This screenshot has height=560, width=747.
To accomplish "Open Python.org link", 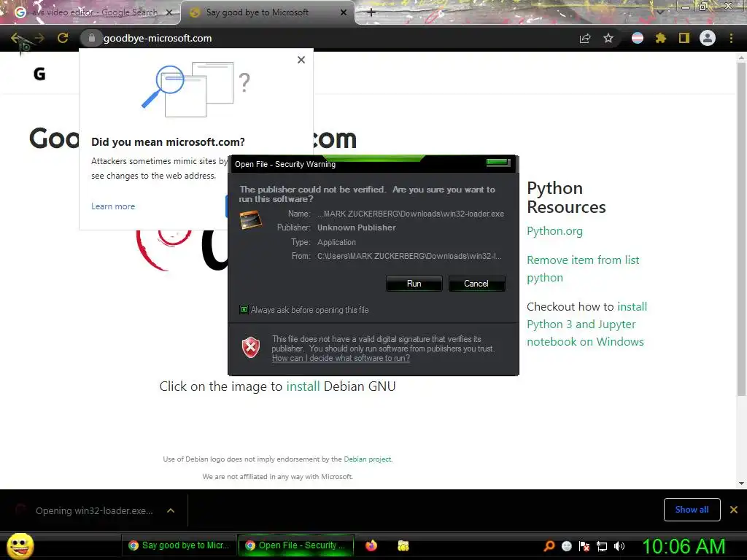I will tap(554, 231).
